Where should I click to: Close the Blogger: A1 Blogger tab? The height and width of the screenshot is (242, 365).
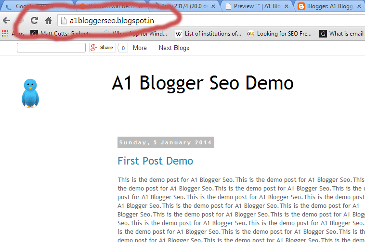pyautogui.click(x=360, y=6)
